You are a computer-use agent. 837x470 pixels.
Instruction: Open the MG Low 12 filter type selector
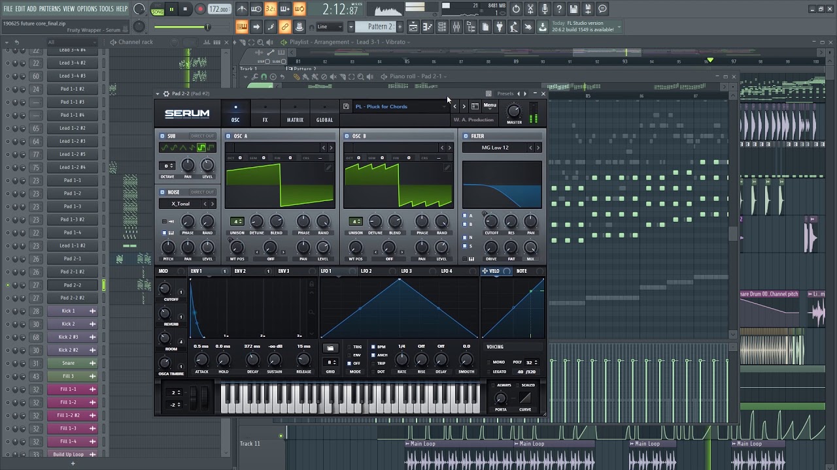pos(496,148)
